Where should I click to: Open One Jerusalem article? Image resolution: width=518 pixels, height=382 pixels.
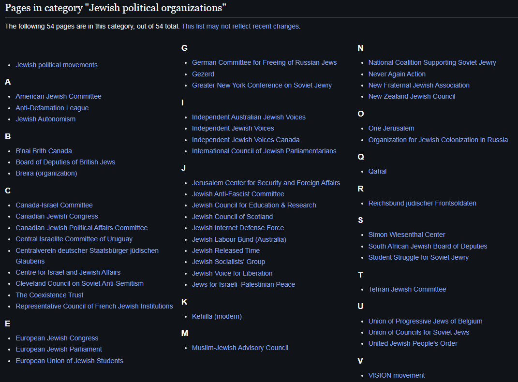pos(391,128)
